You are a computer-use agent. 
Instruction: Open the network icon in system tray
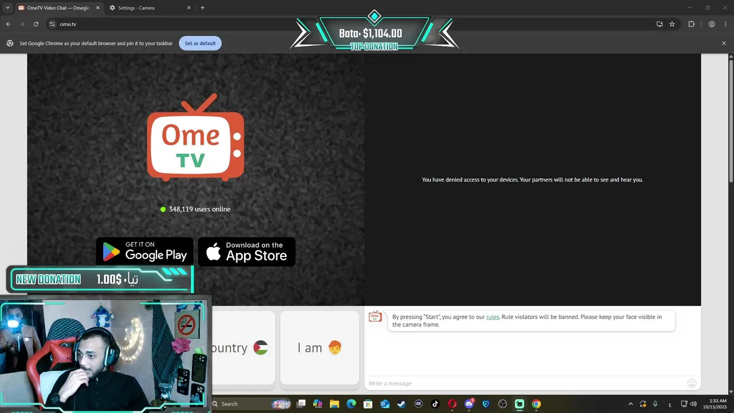684,404
